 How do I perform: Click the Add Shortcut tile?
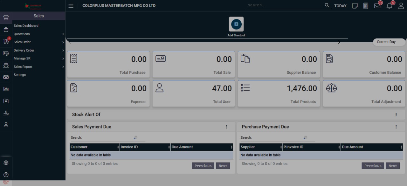pos(236,24)
